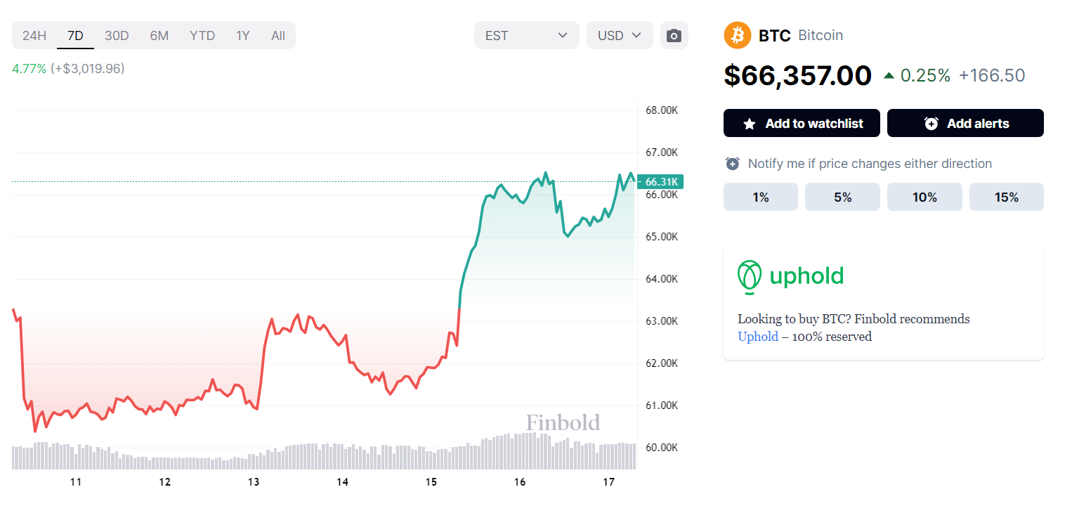Select the 6M chart range
Image resolution: width=1072 pixels, height=506 pixels.
(159, 35)
